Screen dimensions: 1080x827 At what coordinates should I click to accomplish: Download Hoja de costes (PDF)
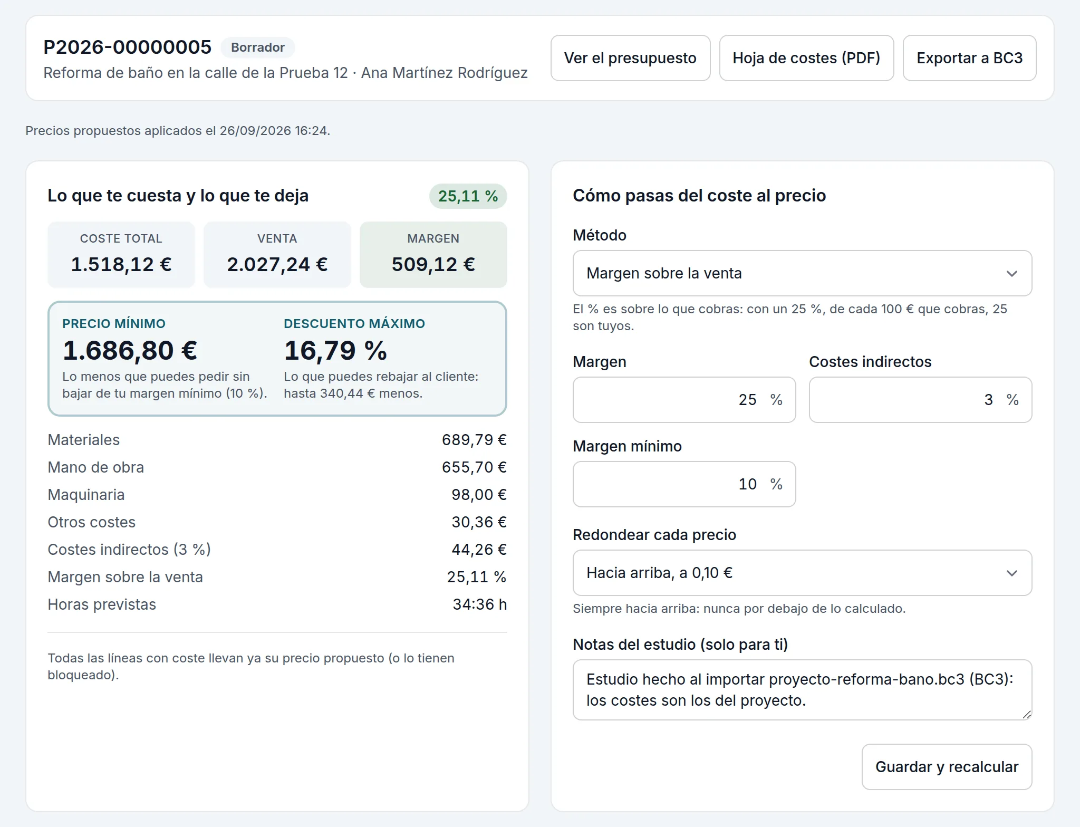click(x=806, y=58)
